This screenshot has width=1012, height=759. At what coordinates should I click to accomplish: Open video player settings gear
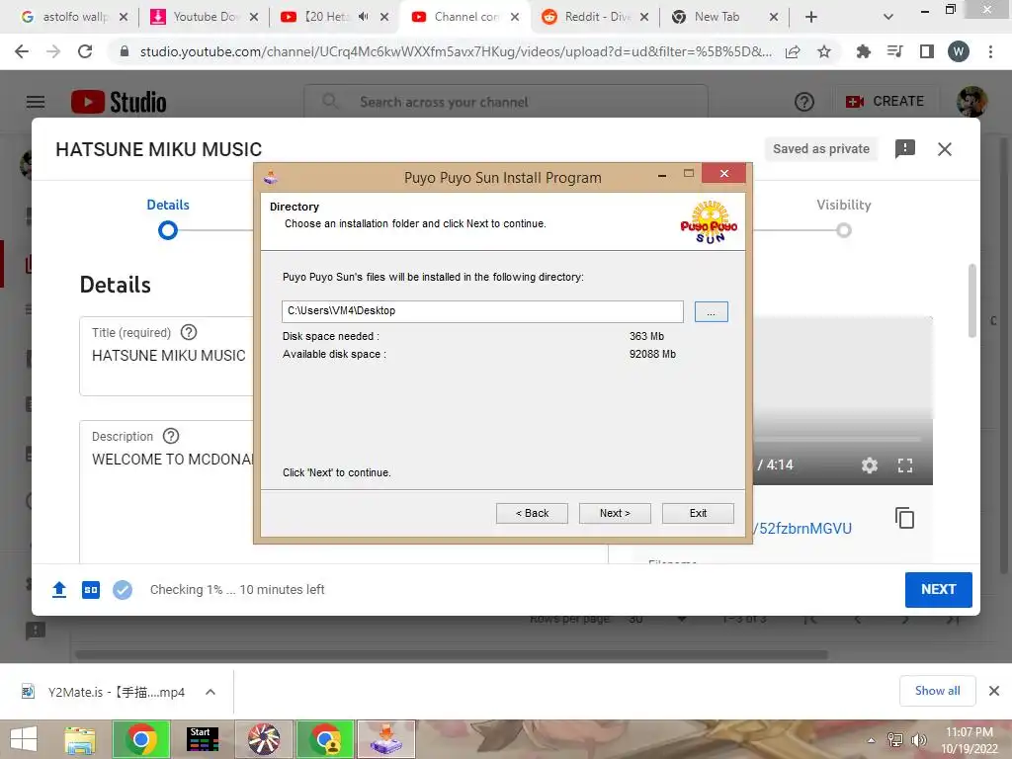click(870, 465)
